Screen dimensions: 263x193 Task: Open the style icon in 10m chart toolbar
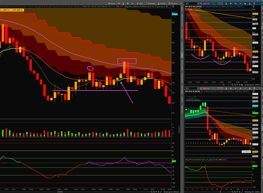pos(240,3)
